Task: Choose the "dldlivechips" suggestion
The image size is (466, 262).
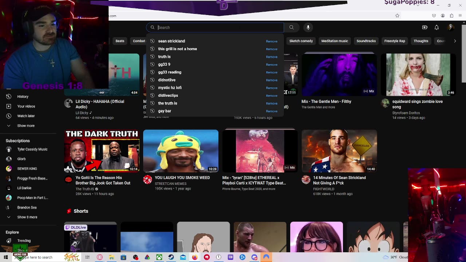Action: (x=168, y=95)
